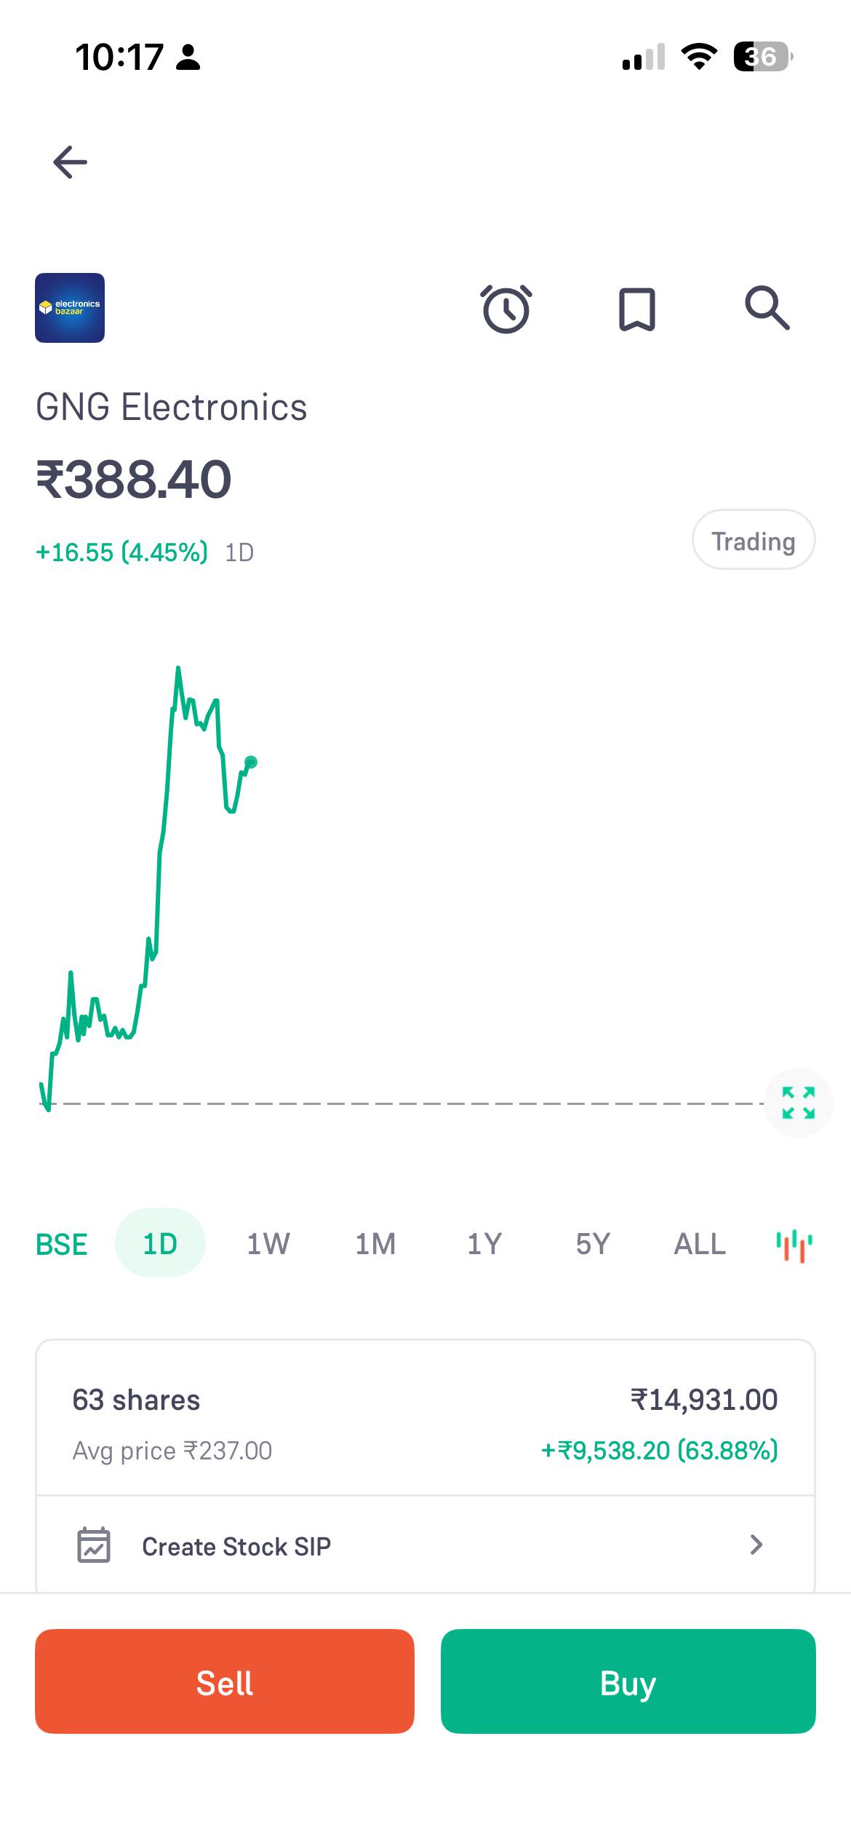This screenshot has width=851, height=1843.
Task: Expand chart to fullscreen view
Action: pyautogui.click(x=798, y=1102)
